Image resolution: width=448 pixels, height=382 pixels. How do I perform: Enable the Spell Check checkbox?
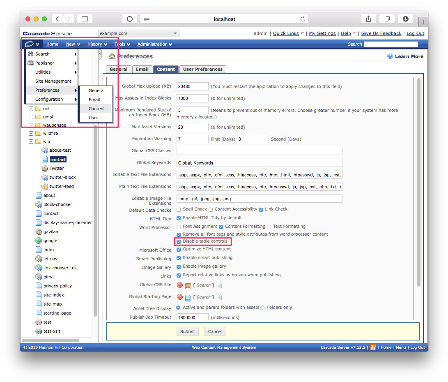pos(179,209)
